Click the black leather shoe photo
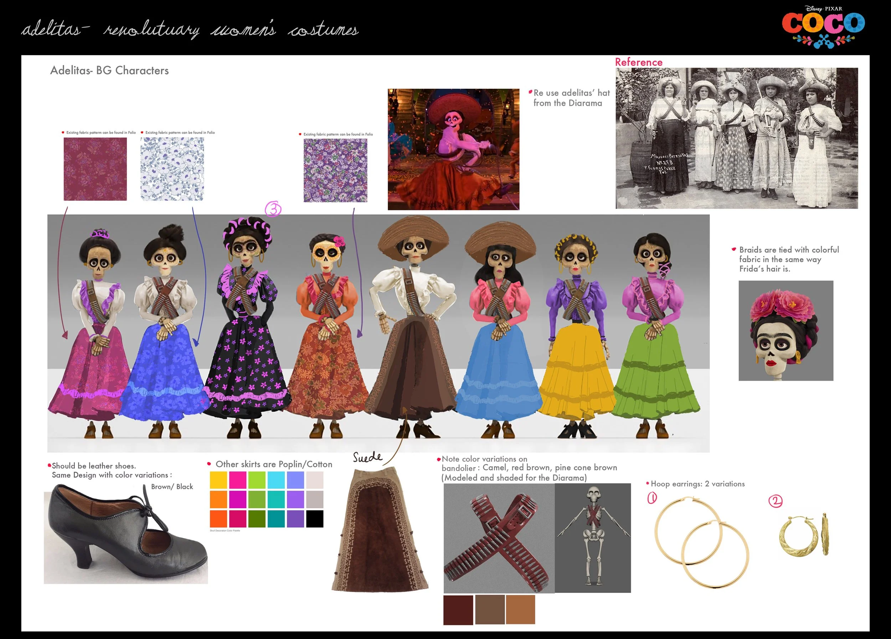891x639 pixels. pos(126,534)
